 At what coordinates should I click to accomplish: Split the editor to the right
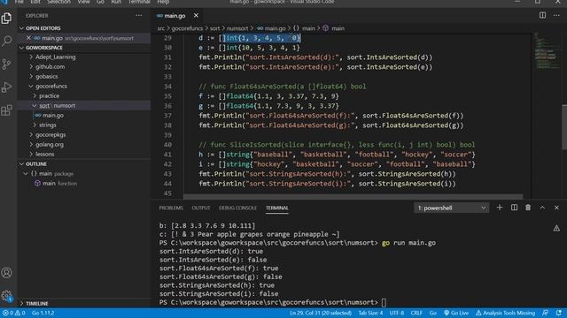542,15
